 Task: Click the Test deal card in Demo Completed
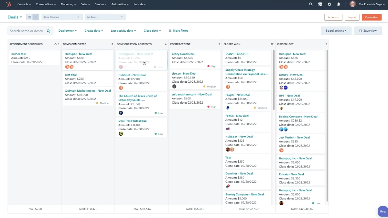point(88,79)
